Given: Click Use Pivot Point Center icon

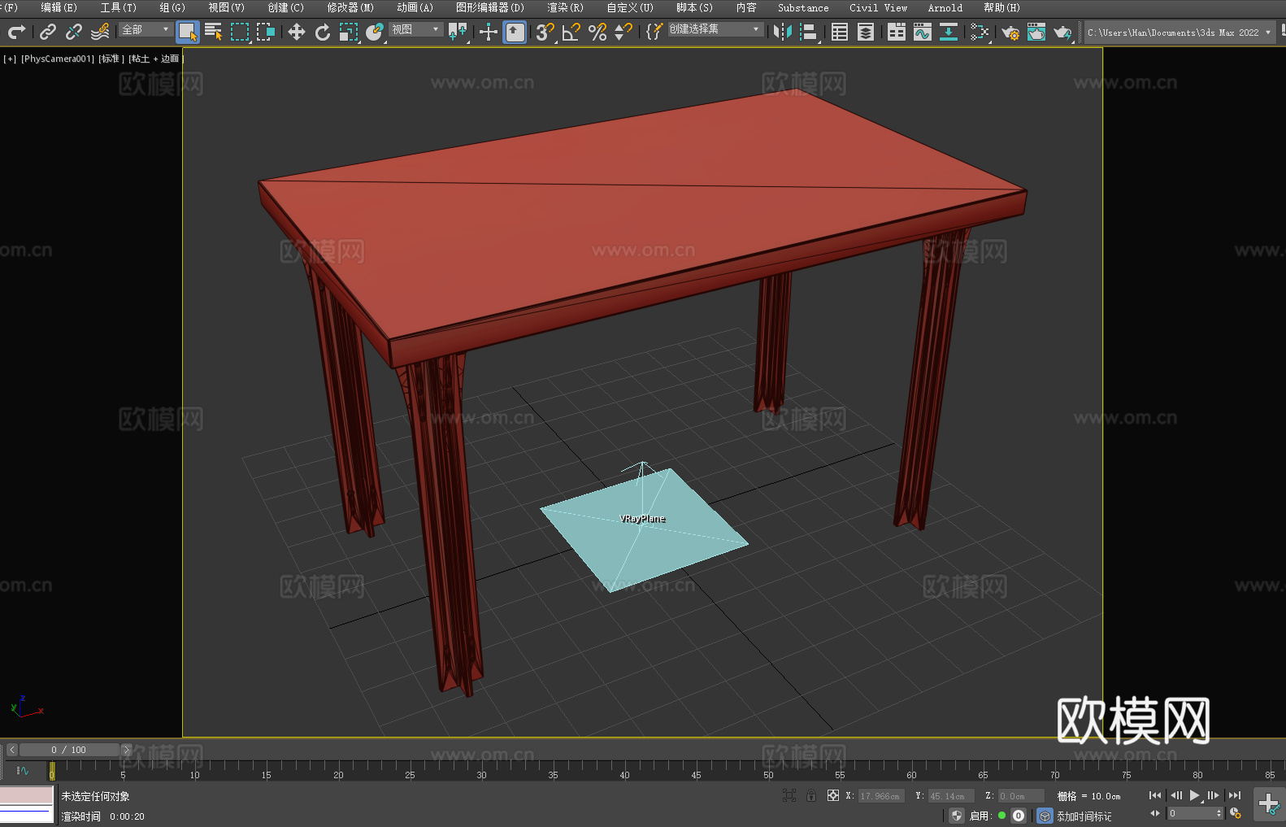Looking at the screenshot, I should (x=458, y=32).
